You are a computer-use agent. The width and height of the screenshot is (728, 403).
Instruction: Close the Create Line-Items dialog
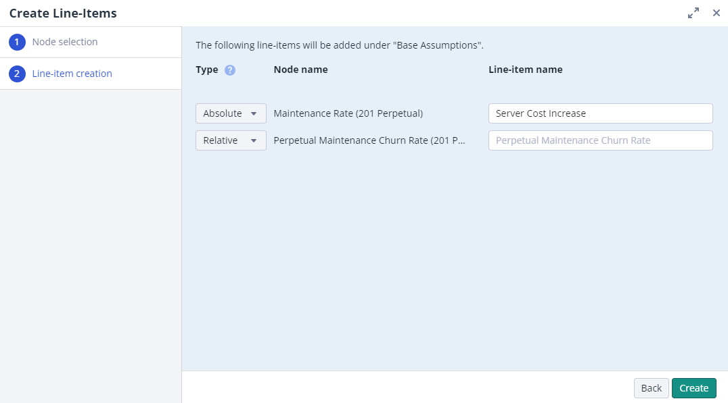coord(716,13)
